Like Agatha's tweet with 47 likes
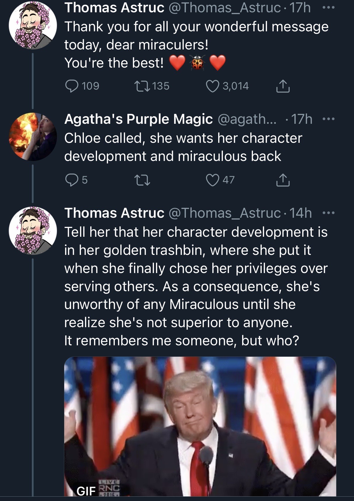The width and height of the screenshot is (354, 501). [212, 180]
